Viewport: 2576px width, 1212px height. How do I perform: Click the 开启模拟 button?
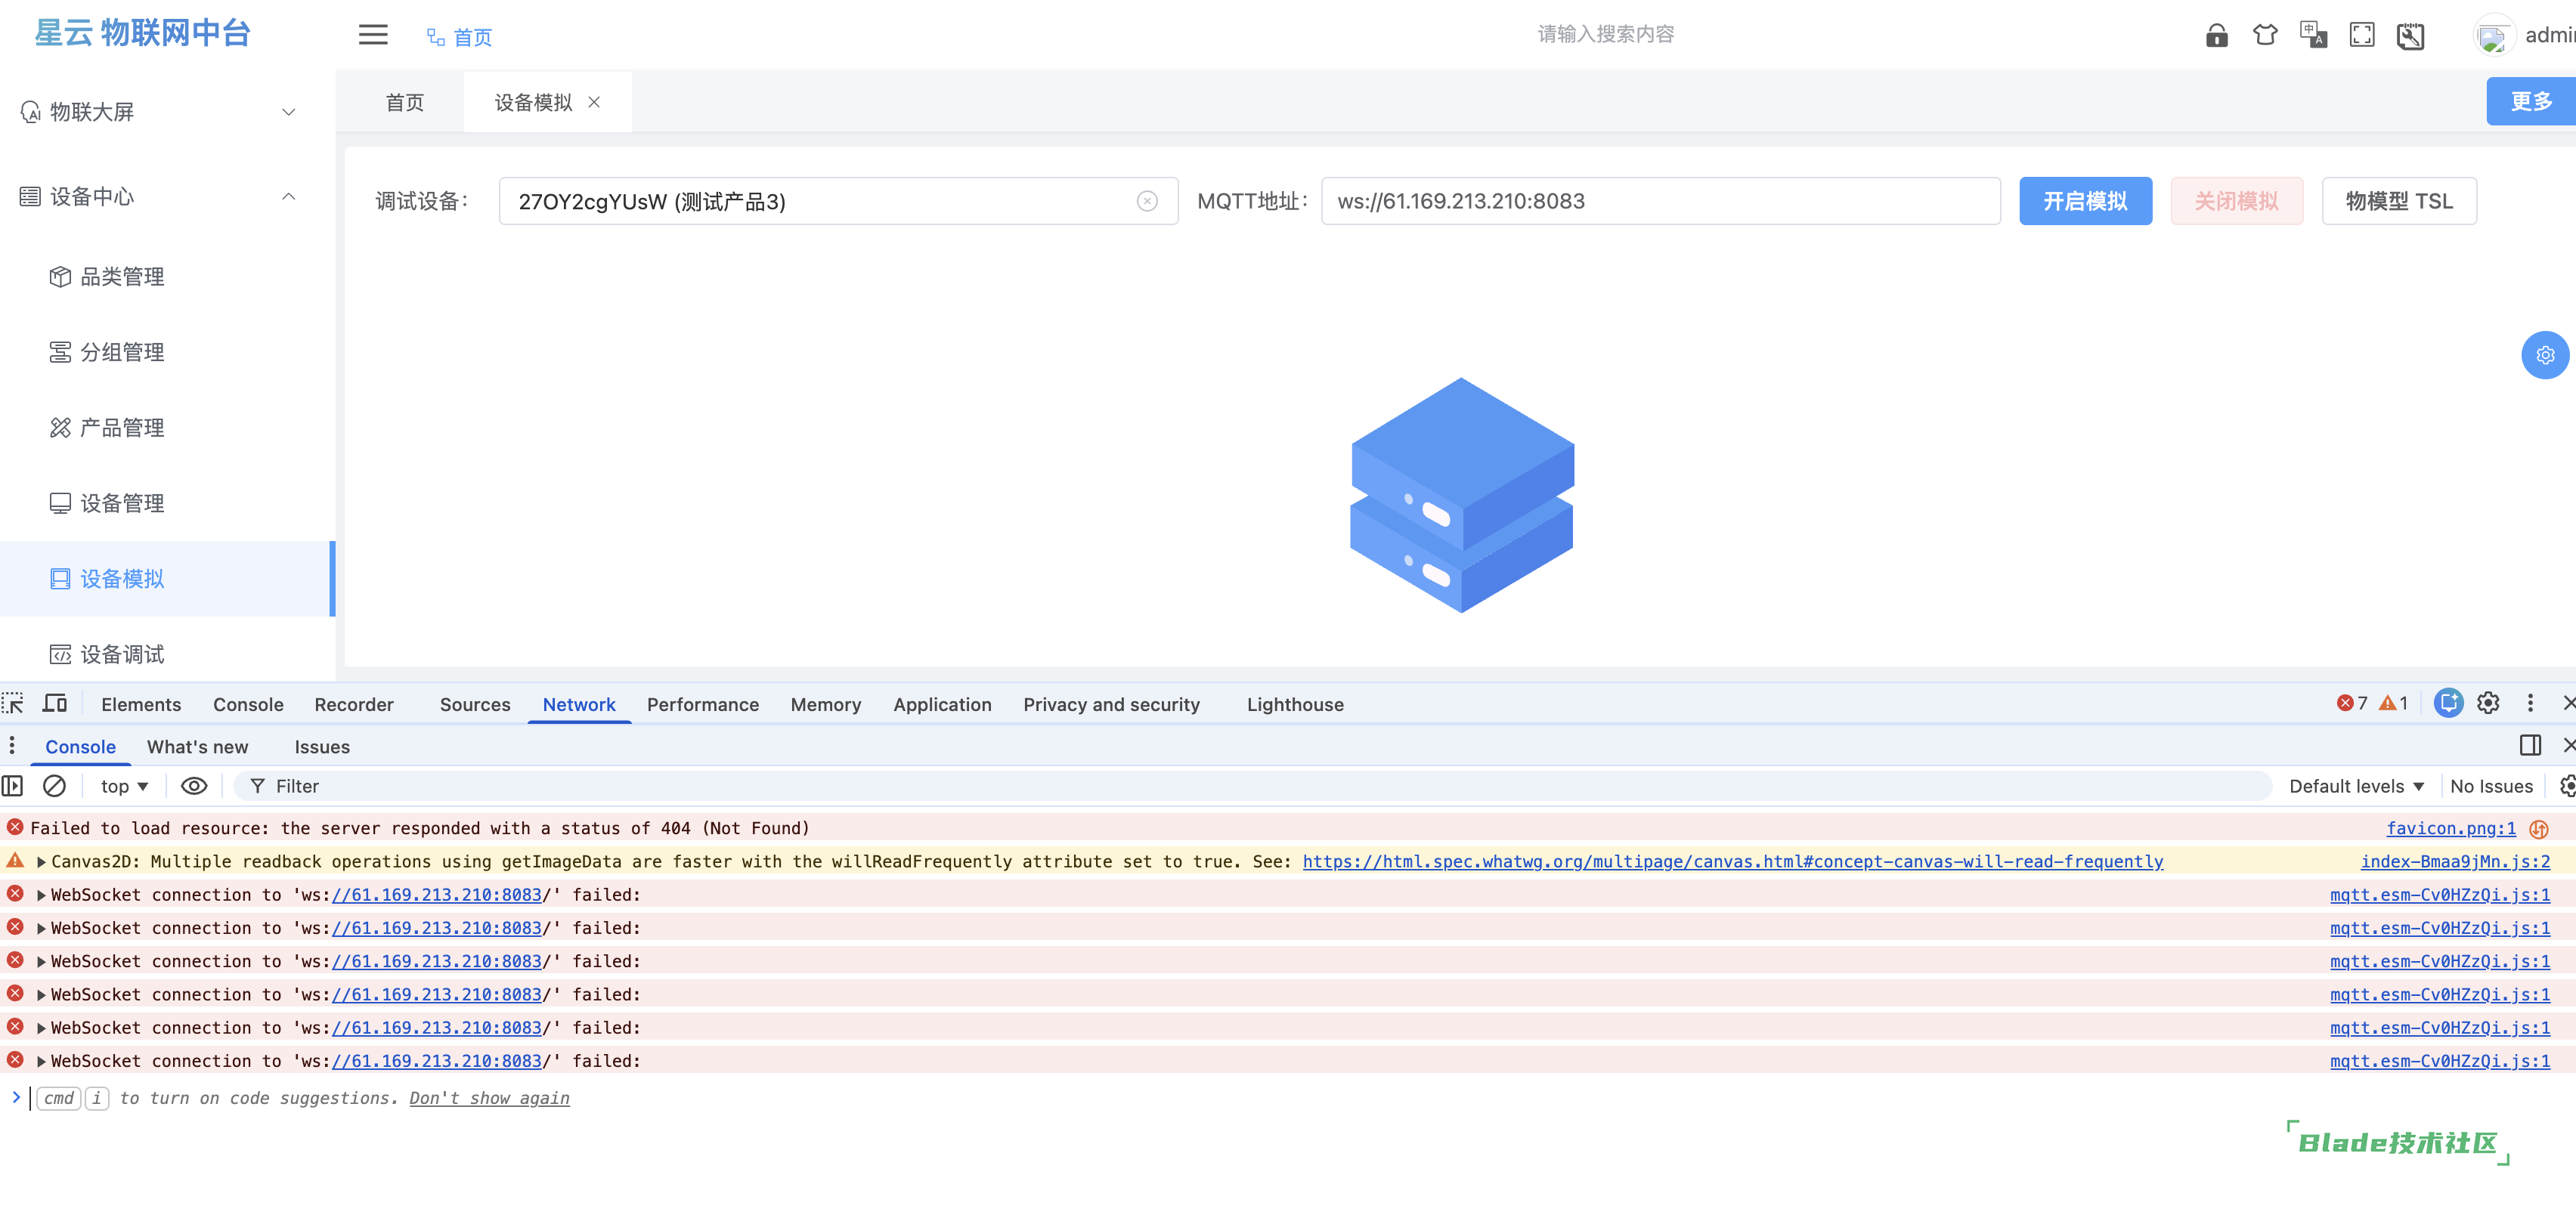[x=2085, y=201]
